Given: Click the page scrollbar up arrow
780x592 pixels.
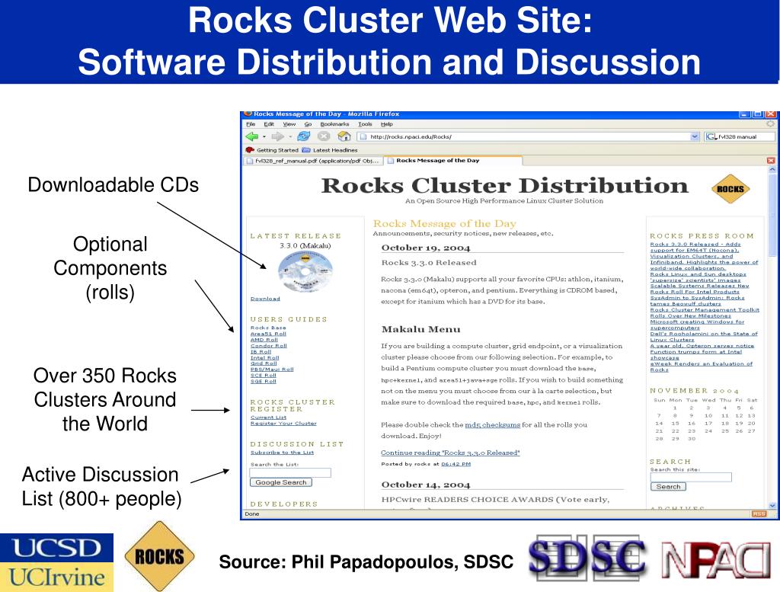Looking at the screenshot, I should click(x=772, y=170).
